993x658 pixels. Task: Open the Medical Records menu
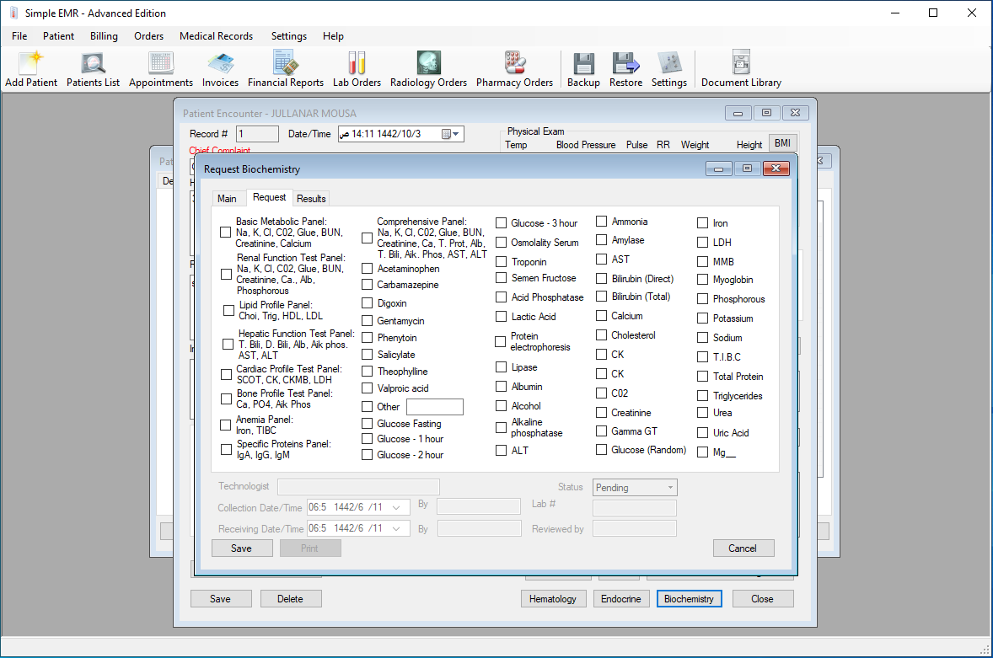[x=216, y=36]
